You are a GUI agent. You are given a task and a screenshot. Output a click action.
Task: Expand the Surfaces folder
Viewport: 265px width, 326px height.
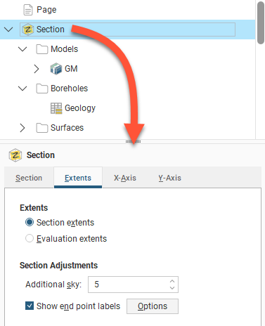click(x=22, y=128)
